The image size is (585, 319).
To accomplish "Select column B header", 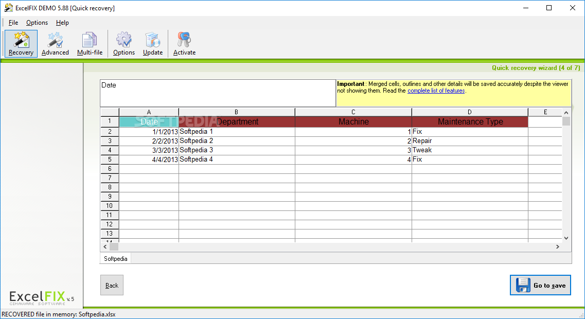I will pyautogui.click(x=237, y=112).
